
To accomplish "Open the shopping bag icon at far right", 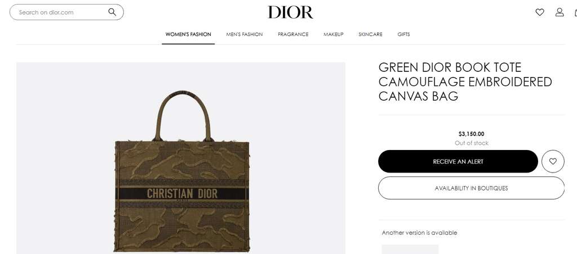I will click(575, 12).
